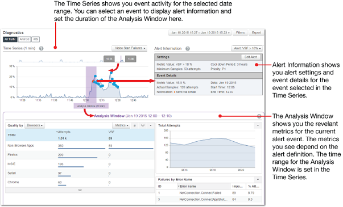Viewport: 343px width, 207px height.
Task: Open the Time Series help icon
Action: (41, 48)
